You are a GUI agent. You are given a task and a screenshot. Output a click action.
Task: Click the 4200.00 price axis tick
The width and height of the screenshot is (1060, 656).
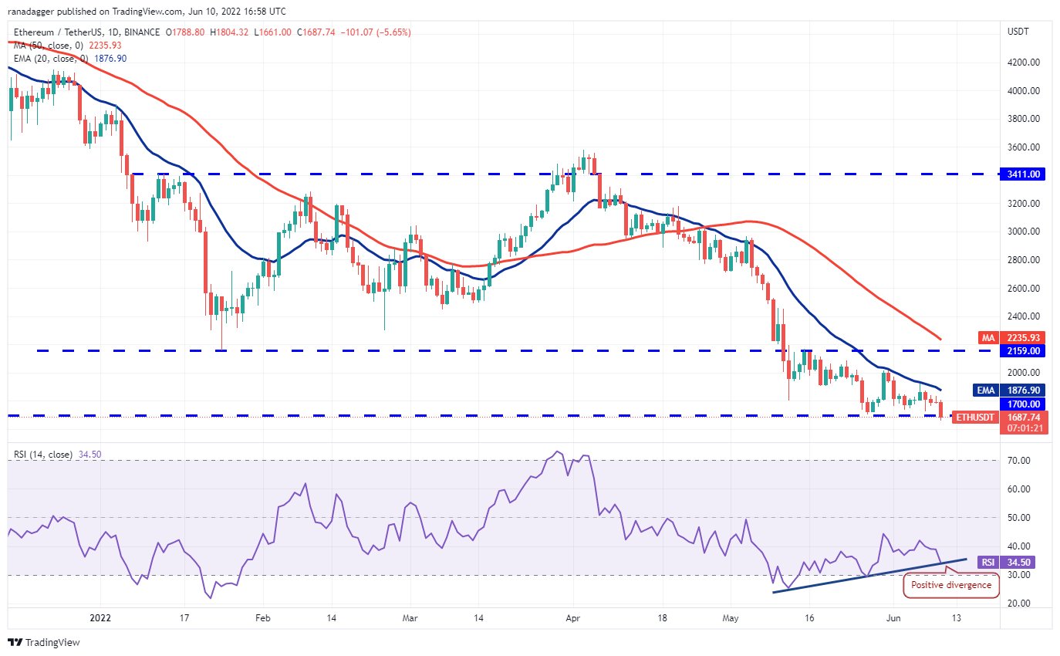1024,63
